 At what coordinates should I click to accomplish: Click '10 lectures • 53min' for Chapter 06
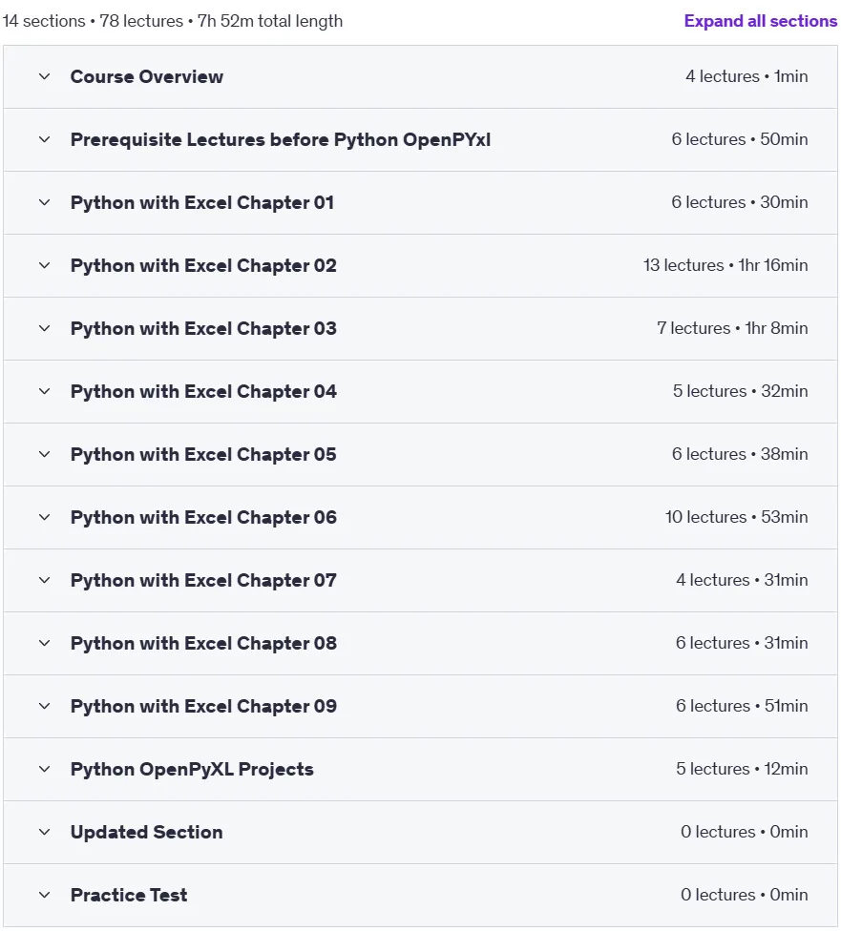pyautogui.click(x=736, y=517)
